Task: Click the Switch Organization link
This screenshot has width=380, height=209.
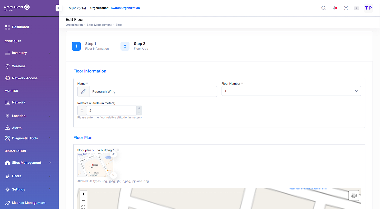Action: (x=125, y=8)
